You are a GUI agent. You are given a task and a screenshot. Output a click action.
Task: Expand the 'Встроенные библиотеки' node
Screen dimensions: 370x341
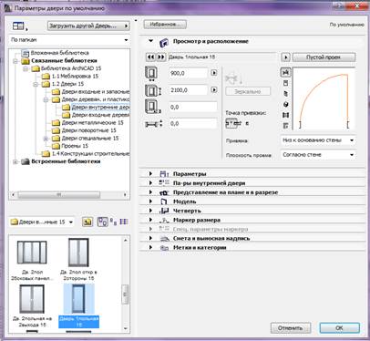click(15, 161)
